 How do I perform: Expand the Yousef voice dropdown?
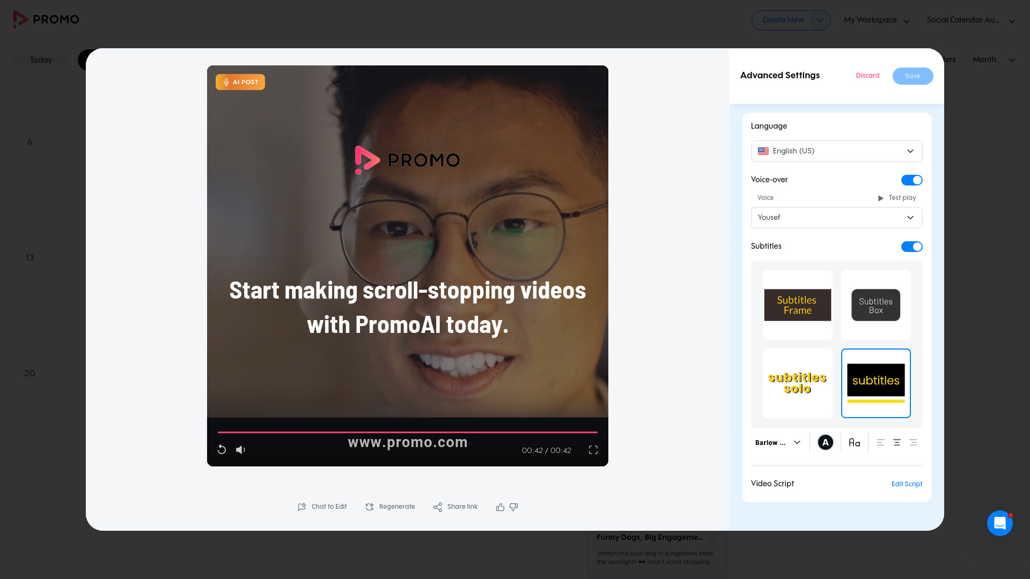[836, 218]
